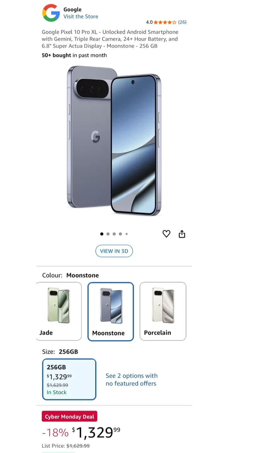The width and height of the screenshot is (274, 453).
Task: Select the Moonstone colour option
Action: point(111,311)
